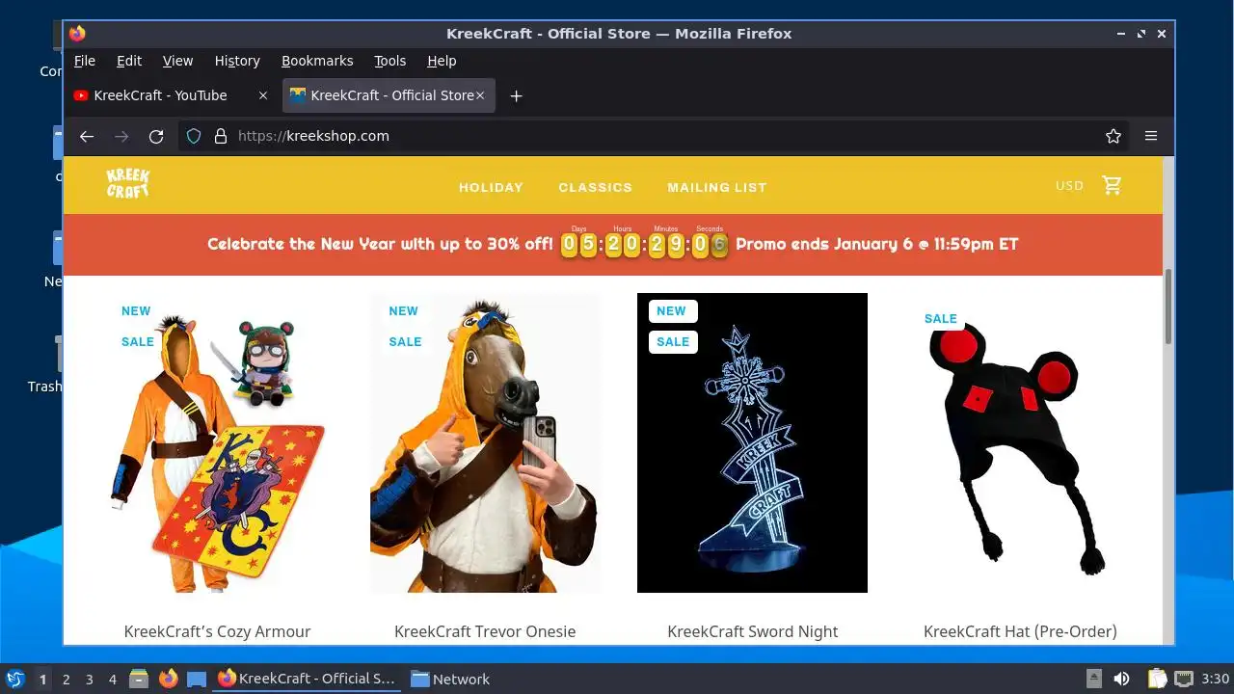
Task: Open the shopping cart icon
Action: click(x=1112, y=185)
